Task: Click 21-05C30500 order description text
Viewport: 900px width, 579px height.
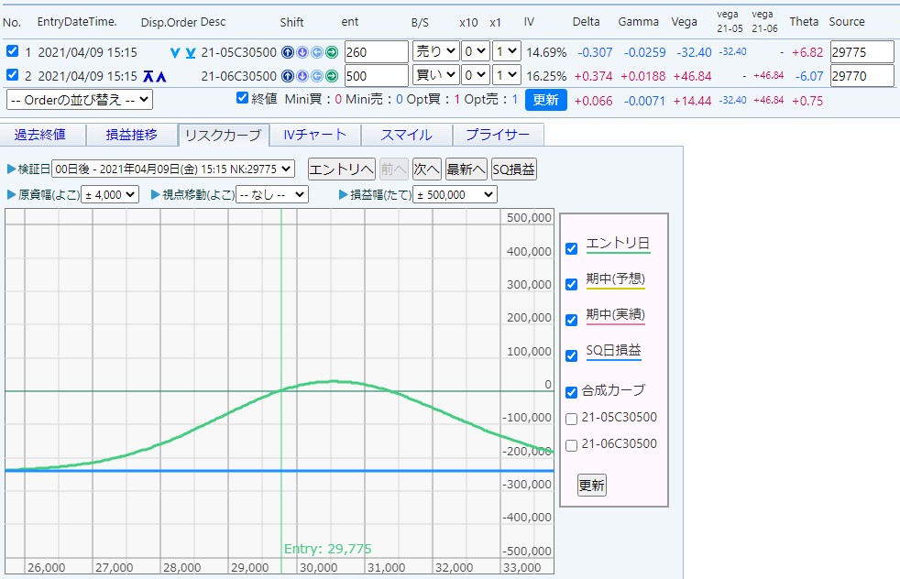Action: [239, 52]
